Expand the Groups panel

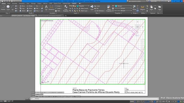click(135, 13)
